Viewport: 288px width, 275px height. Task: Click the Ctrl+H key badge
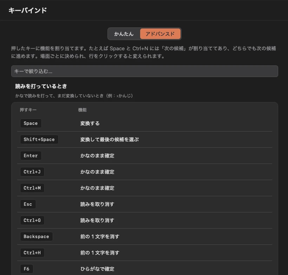tap(32, 253)
